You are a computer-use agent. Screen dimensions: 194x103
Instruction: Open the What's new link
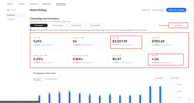(x=146, y=10)
